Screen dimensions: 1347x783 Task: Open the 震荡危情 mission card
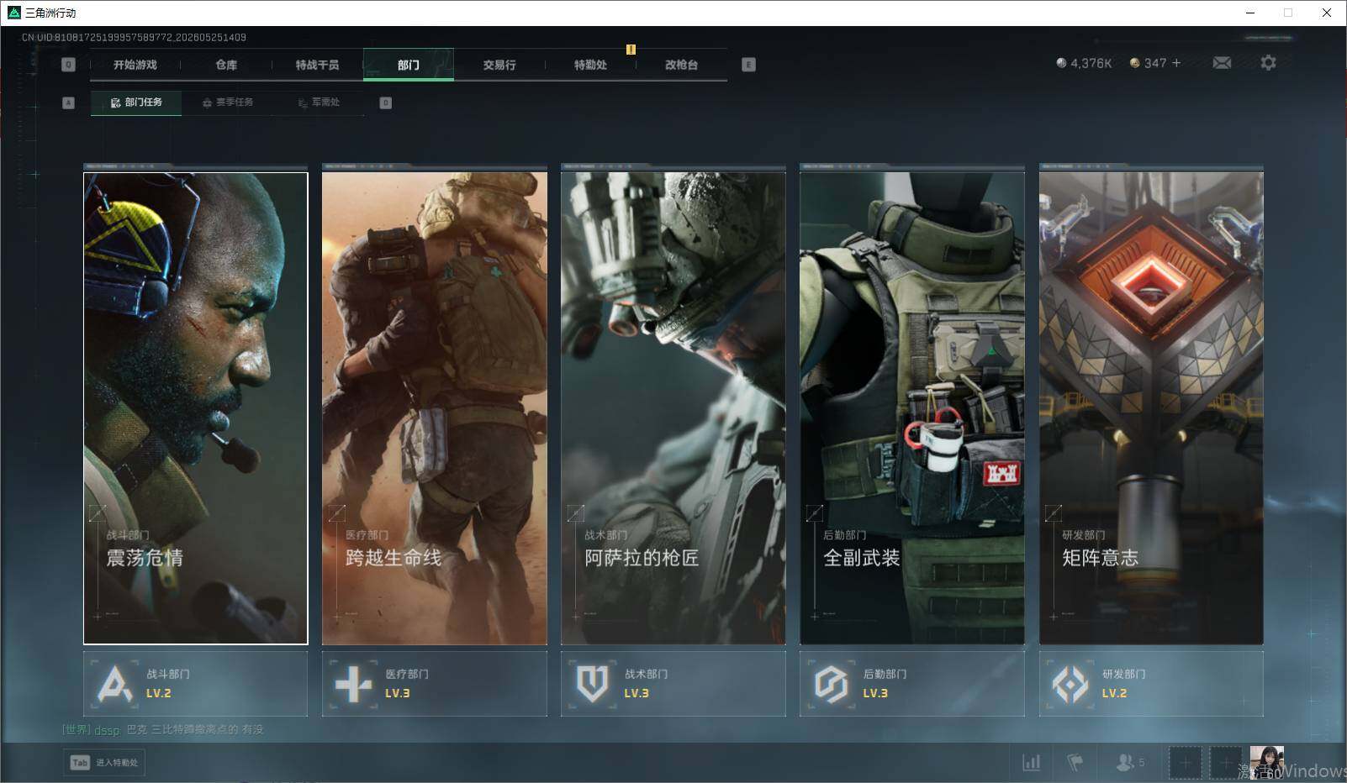point(196,408)
